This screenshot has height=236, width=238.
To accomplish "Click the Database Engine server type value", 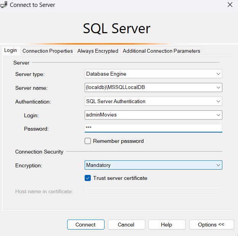I will coord(106,74).
